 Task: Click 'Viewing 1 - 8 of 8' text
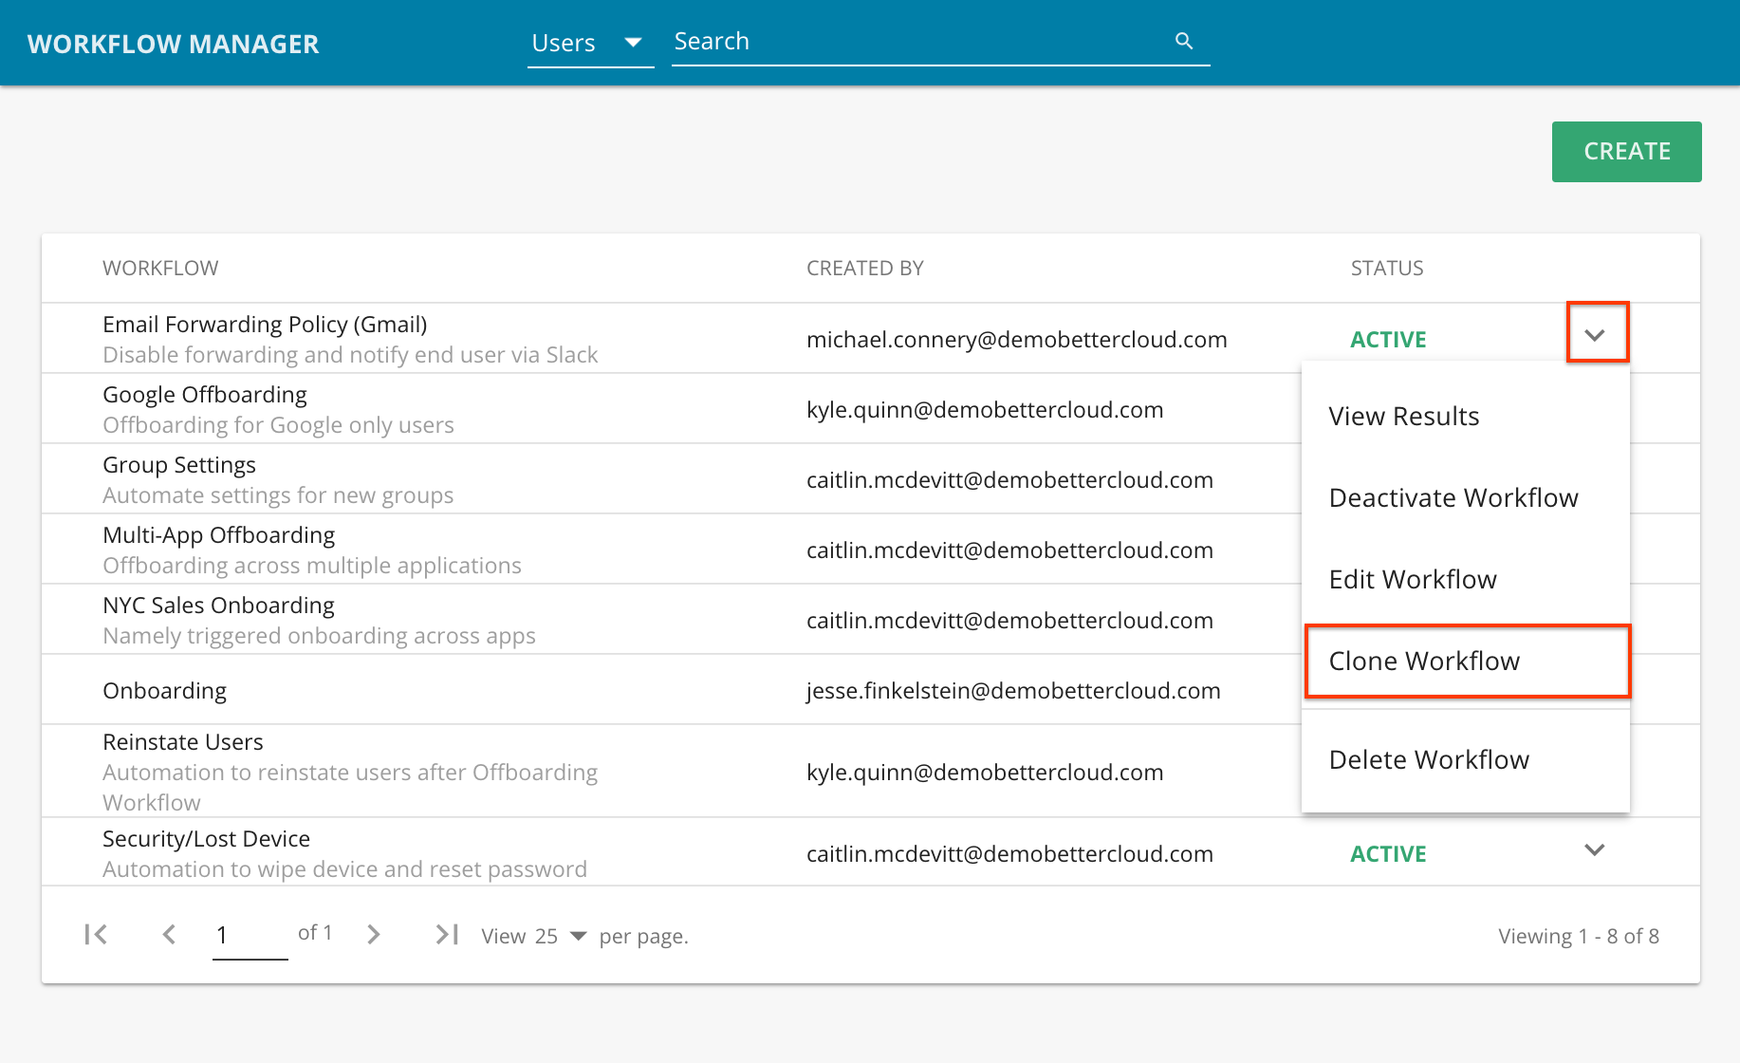[1579, 937]
